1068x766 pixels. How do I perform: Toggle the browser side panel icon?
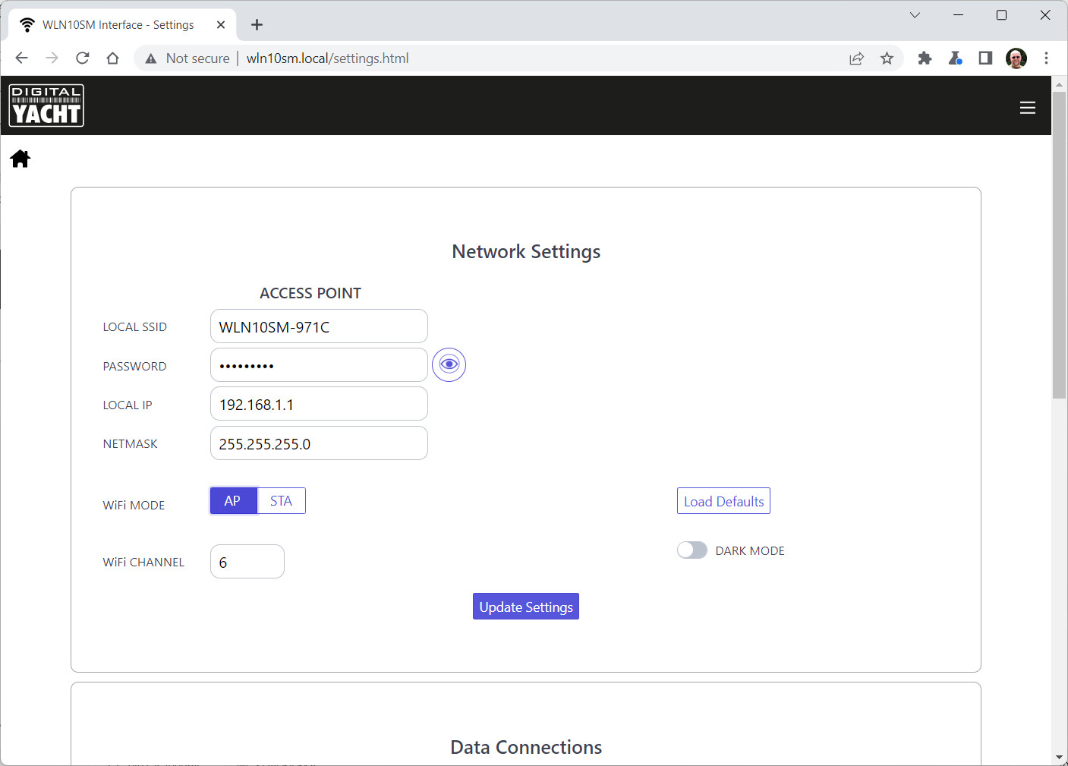(x=985, y=58)
